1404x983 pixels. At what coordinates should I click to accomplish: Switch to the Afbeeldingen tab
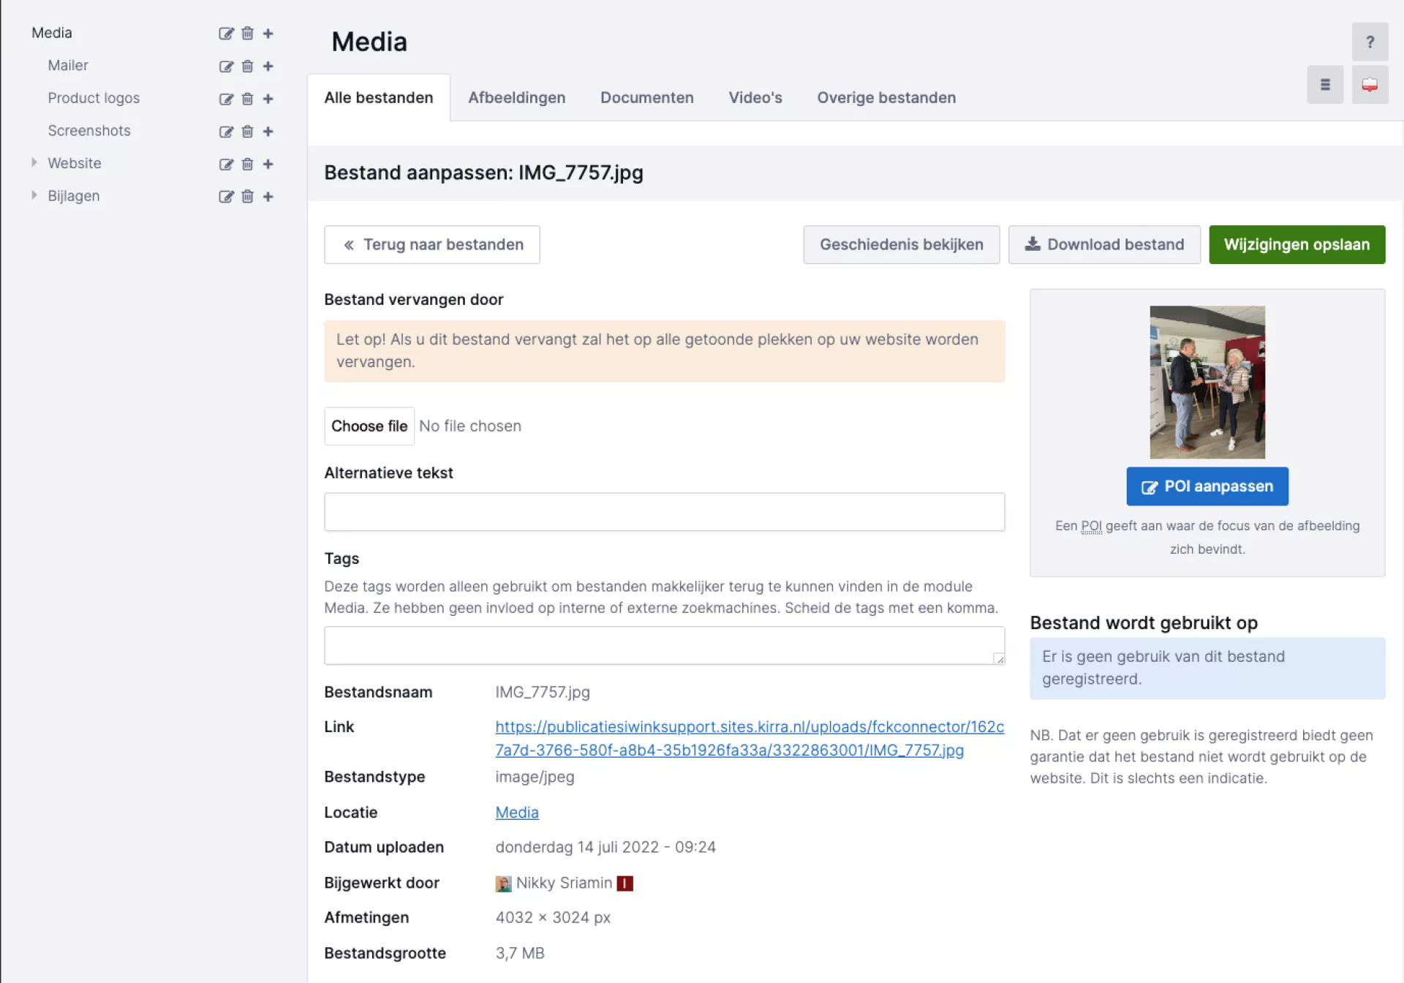(x=516, y=98)
